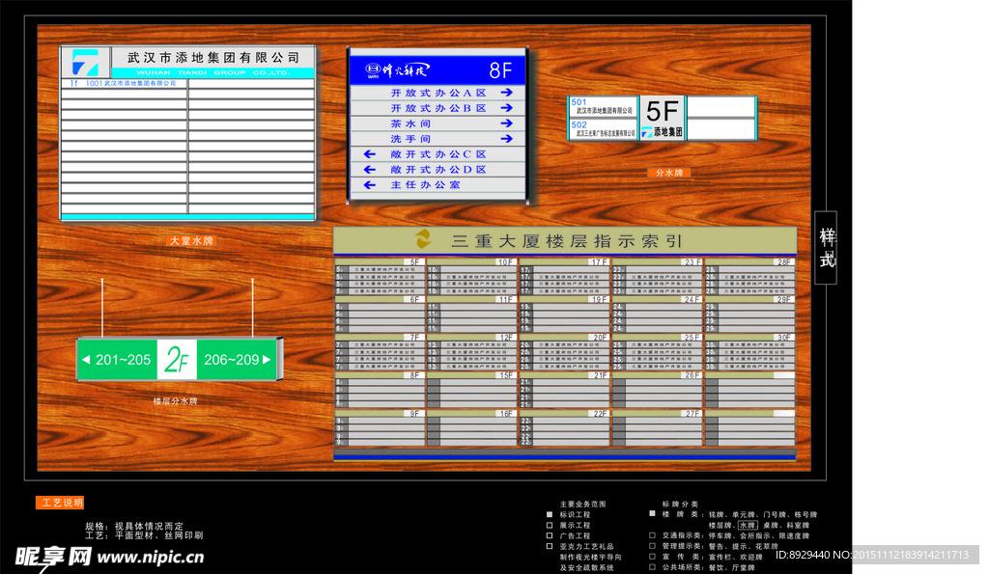Toggle the 展示工程 checkbox

click(550, 526)
